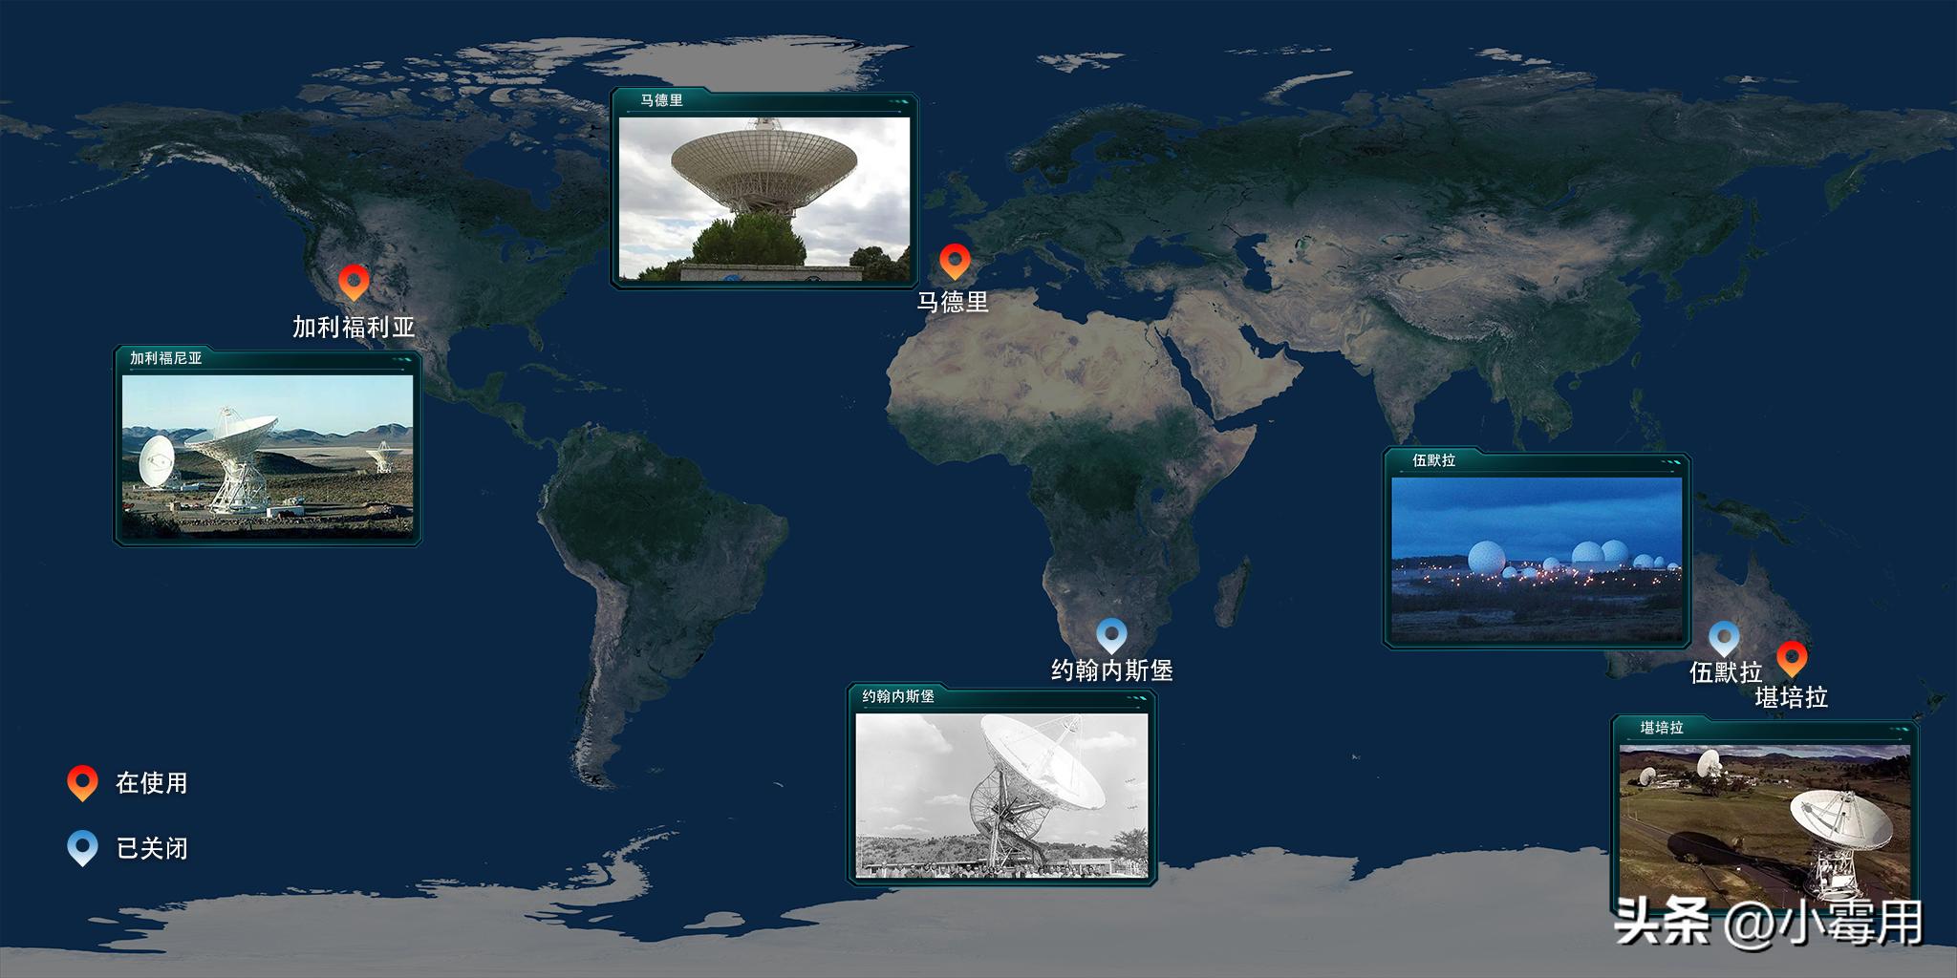Select the 加利福利亚 map label
Screen dimensions: 1957x978
point(354,327)
